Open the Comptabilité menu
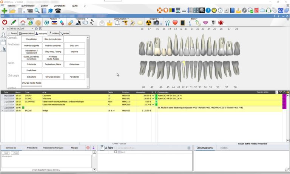Viewport: 290px width, 174px height. click(60, 6)
